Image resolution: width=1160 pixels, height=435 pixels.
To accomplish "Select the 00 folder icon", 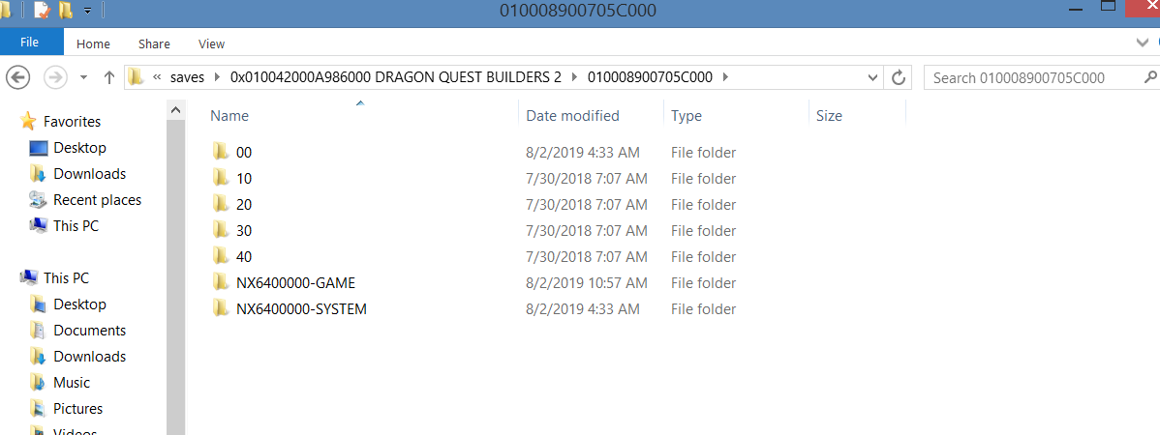I will 220,152.
